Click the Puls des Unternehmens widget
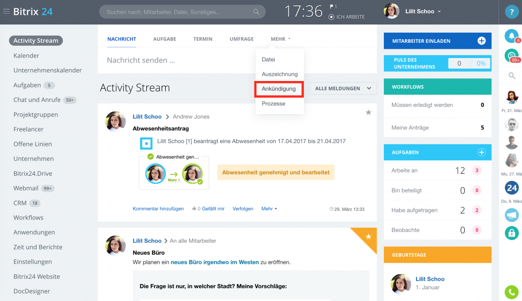The width and height of the screenshot is (522, 301). click(437, 63)
